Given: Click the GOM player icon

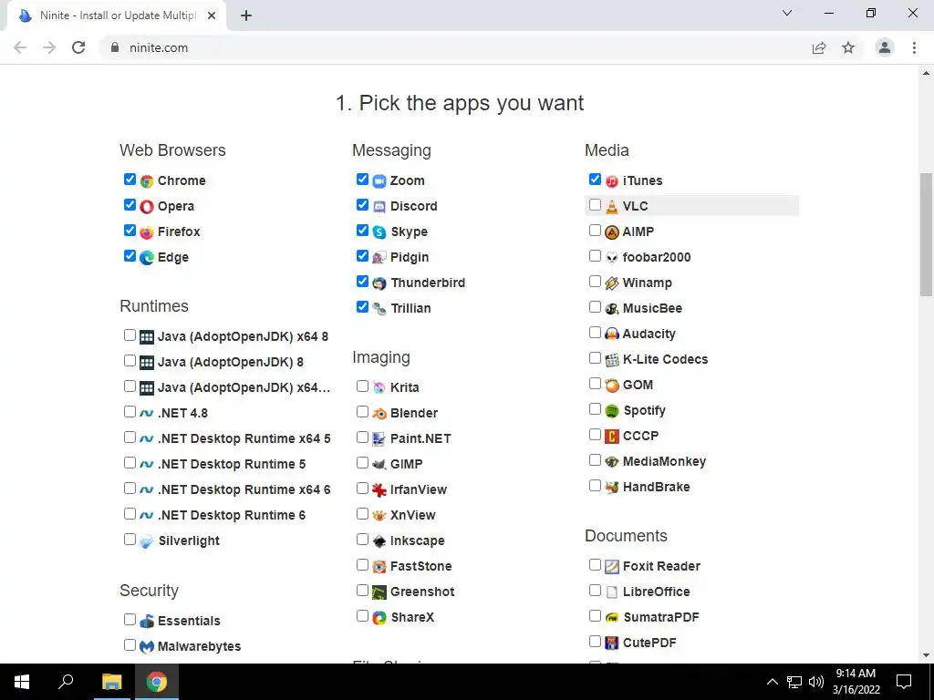Looking at the screenshot, I should tap(612, 386).
